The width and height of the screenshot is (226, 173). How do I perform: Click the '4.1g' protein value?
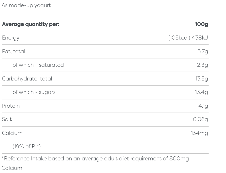pos(203,106)
